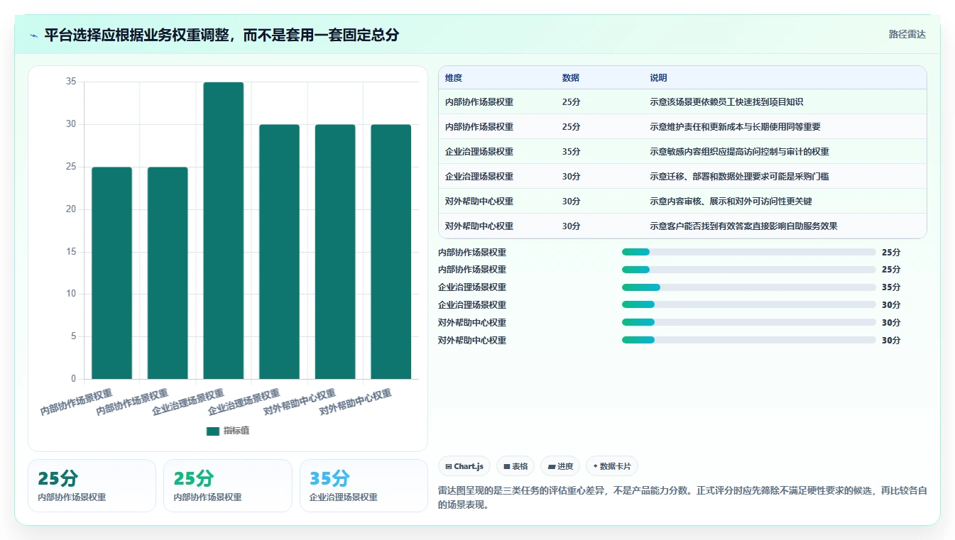The image size is (955, 540).
Task: Click the 表格 tag chip
Action: 515,466
